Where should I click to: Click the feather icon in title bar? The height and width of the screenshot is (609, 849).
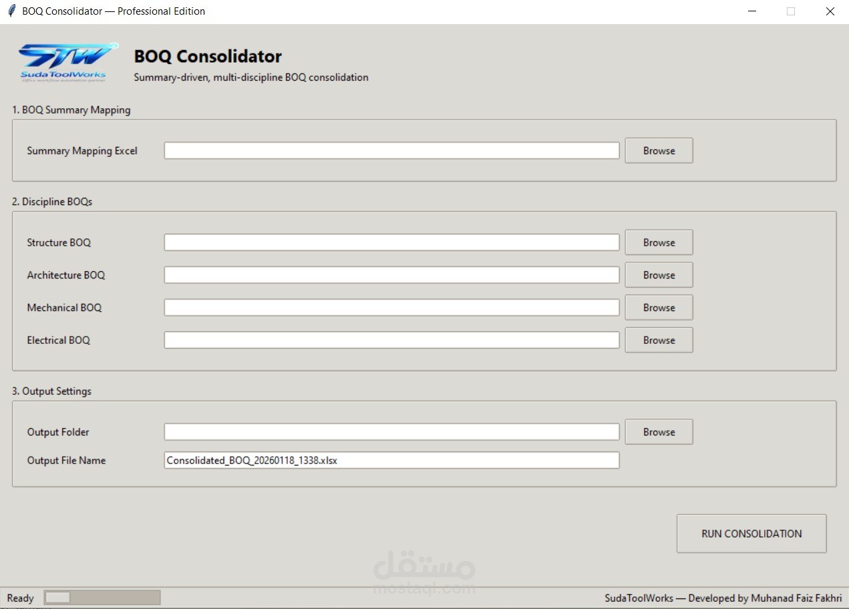click(x=11, y=11)
